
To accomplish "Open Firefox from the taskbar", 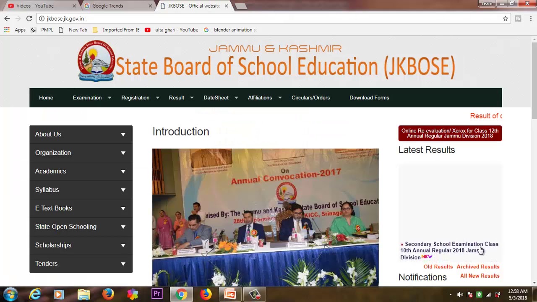I will (x=108, y=294).
